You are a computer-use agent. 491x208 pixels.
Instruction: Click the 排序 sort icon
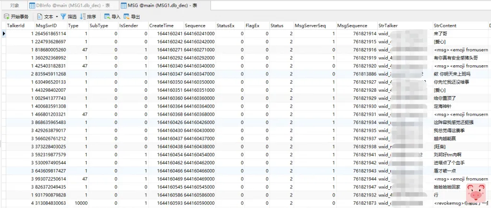(83, 16)
